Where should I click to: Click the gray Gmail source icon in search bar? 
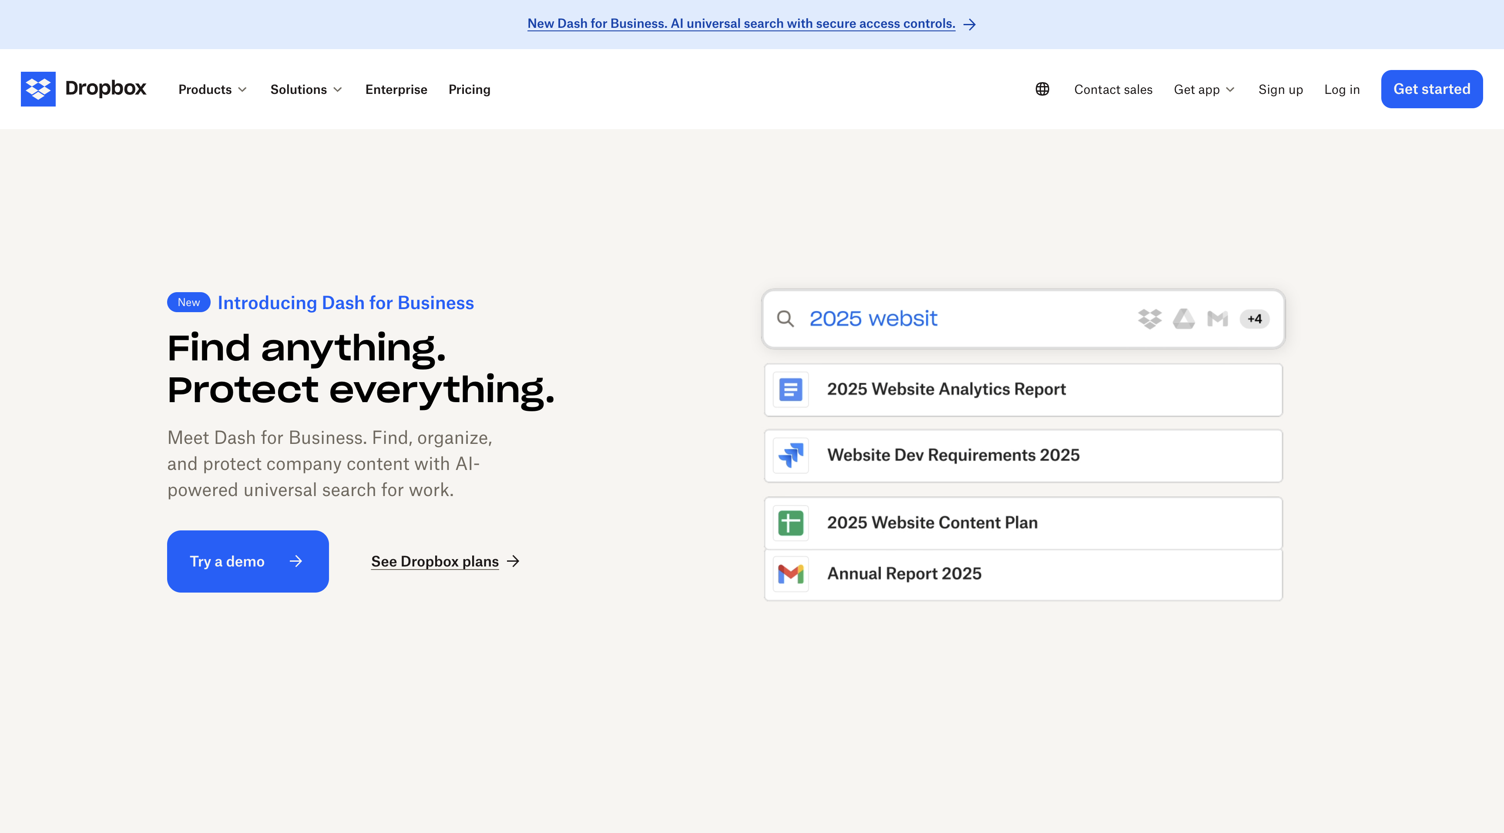tap(1217, 319)
